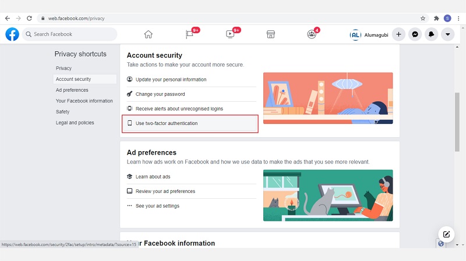This screenshot has height=261, width=466.
Task: Open the Chrome three-dot menu
Action: coord(458,19)
